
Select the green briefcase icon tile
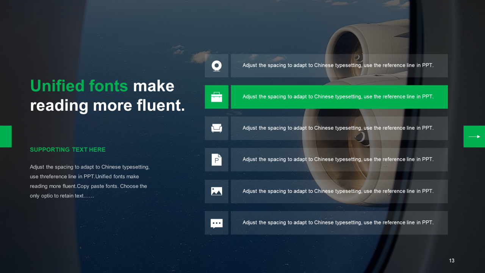tap(216, 97)
